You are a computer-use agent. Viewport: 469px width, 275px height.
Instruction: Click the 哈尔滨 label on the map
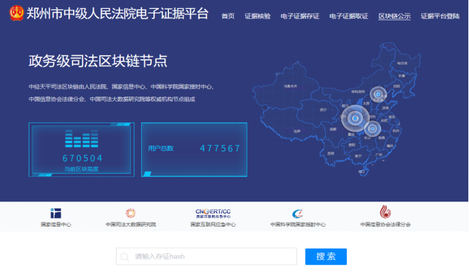tap(402, 63)
